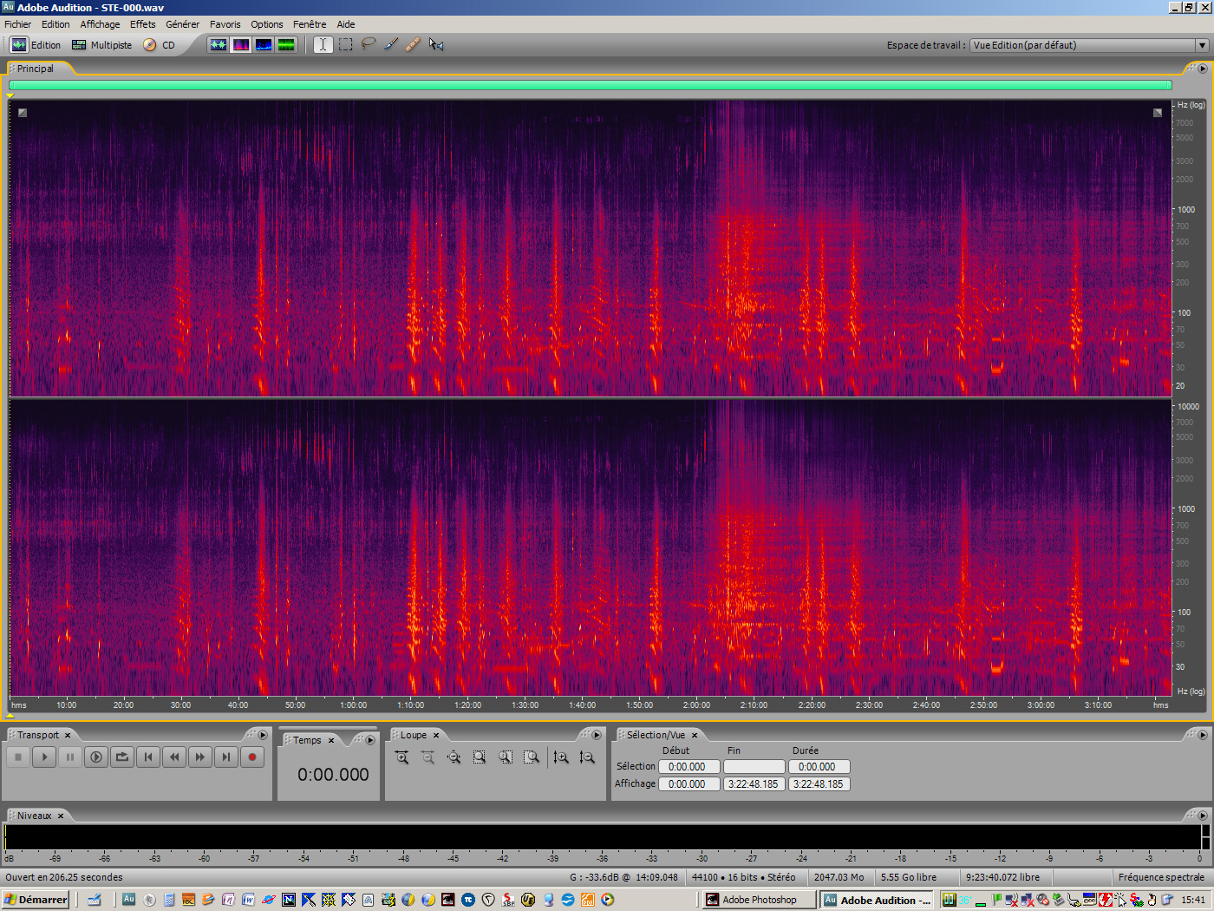
Task: Switch to Adobe Photoshop via taskbar
Action: click(757, 899)
